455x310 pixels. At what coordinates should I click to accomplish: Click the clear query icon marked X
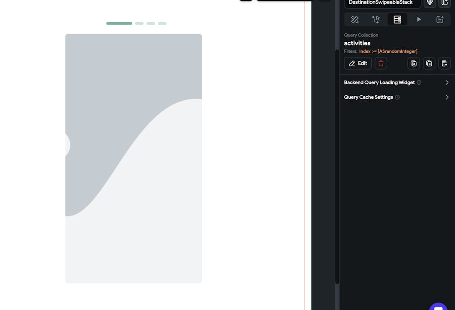pyautogui.click(x=414, y=63)
